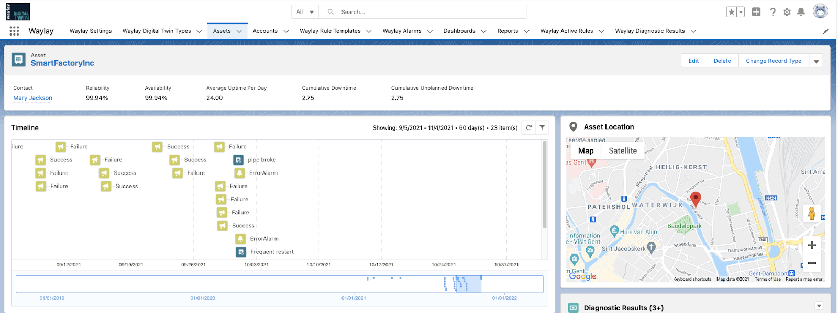838x313 pixels.
Task: Click the Asset Location pin icon
Action: (x=574, y=127)
